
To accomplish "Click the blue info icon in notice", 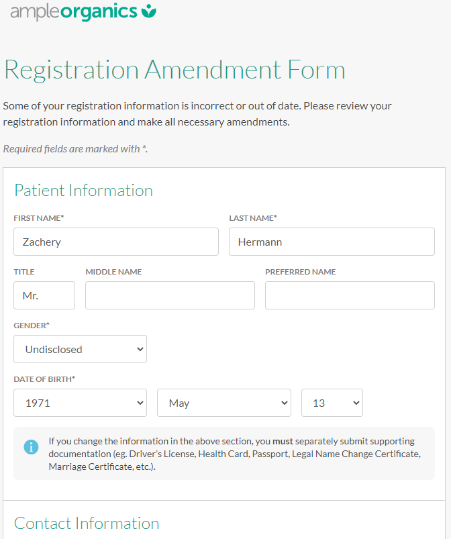I will pyautogui.click(x=31, y=447).
